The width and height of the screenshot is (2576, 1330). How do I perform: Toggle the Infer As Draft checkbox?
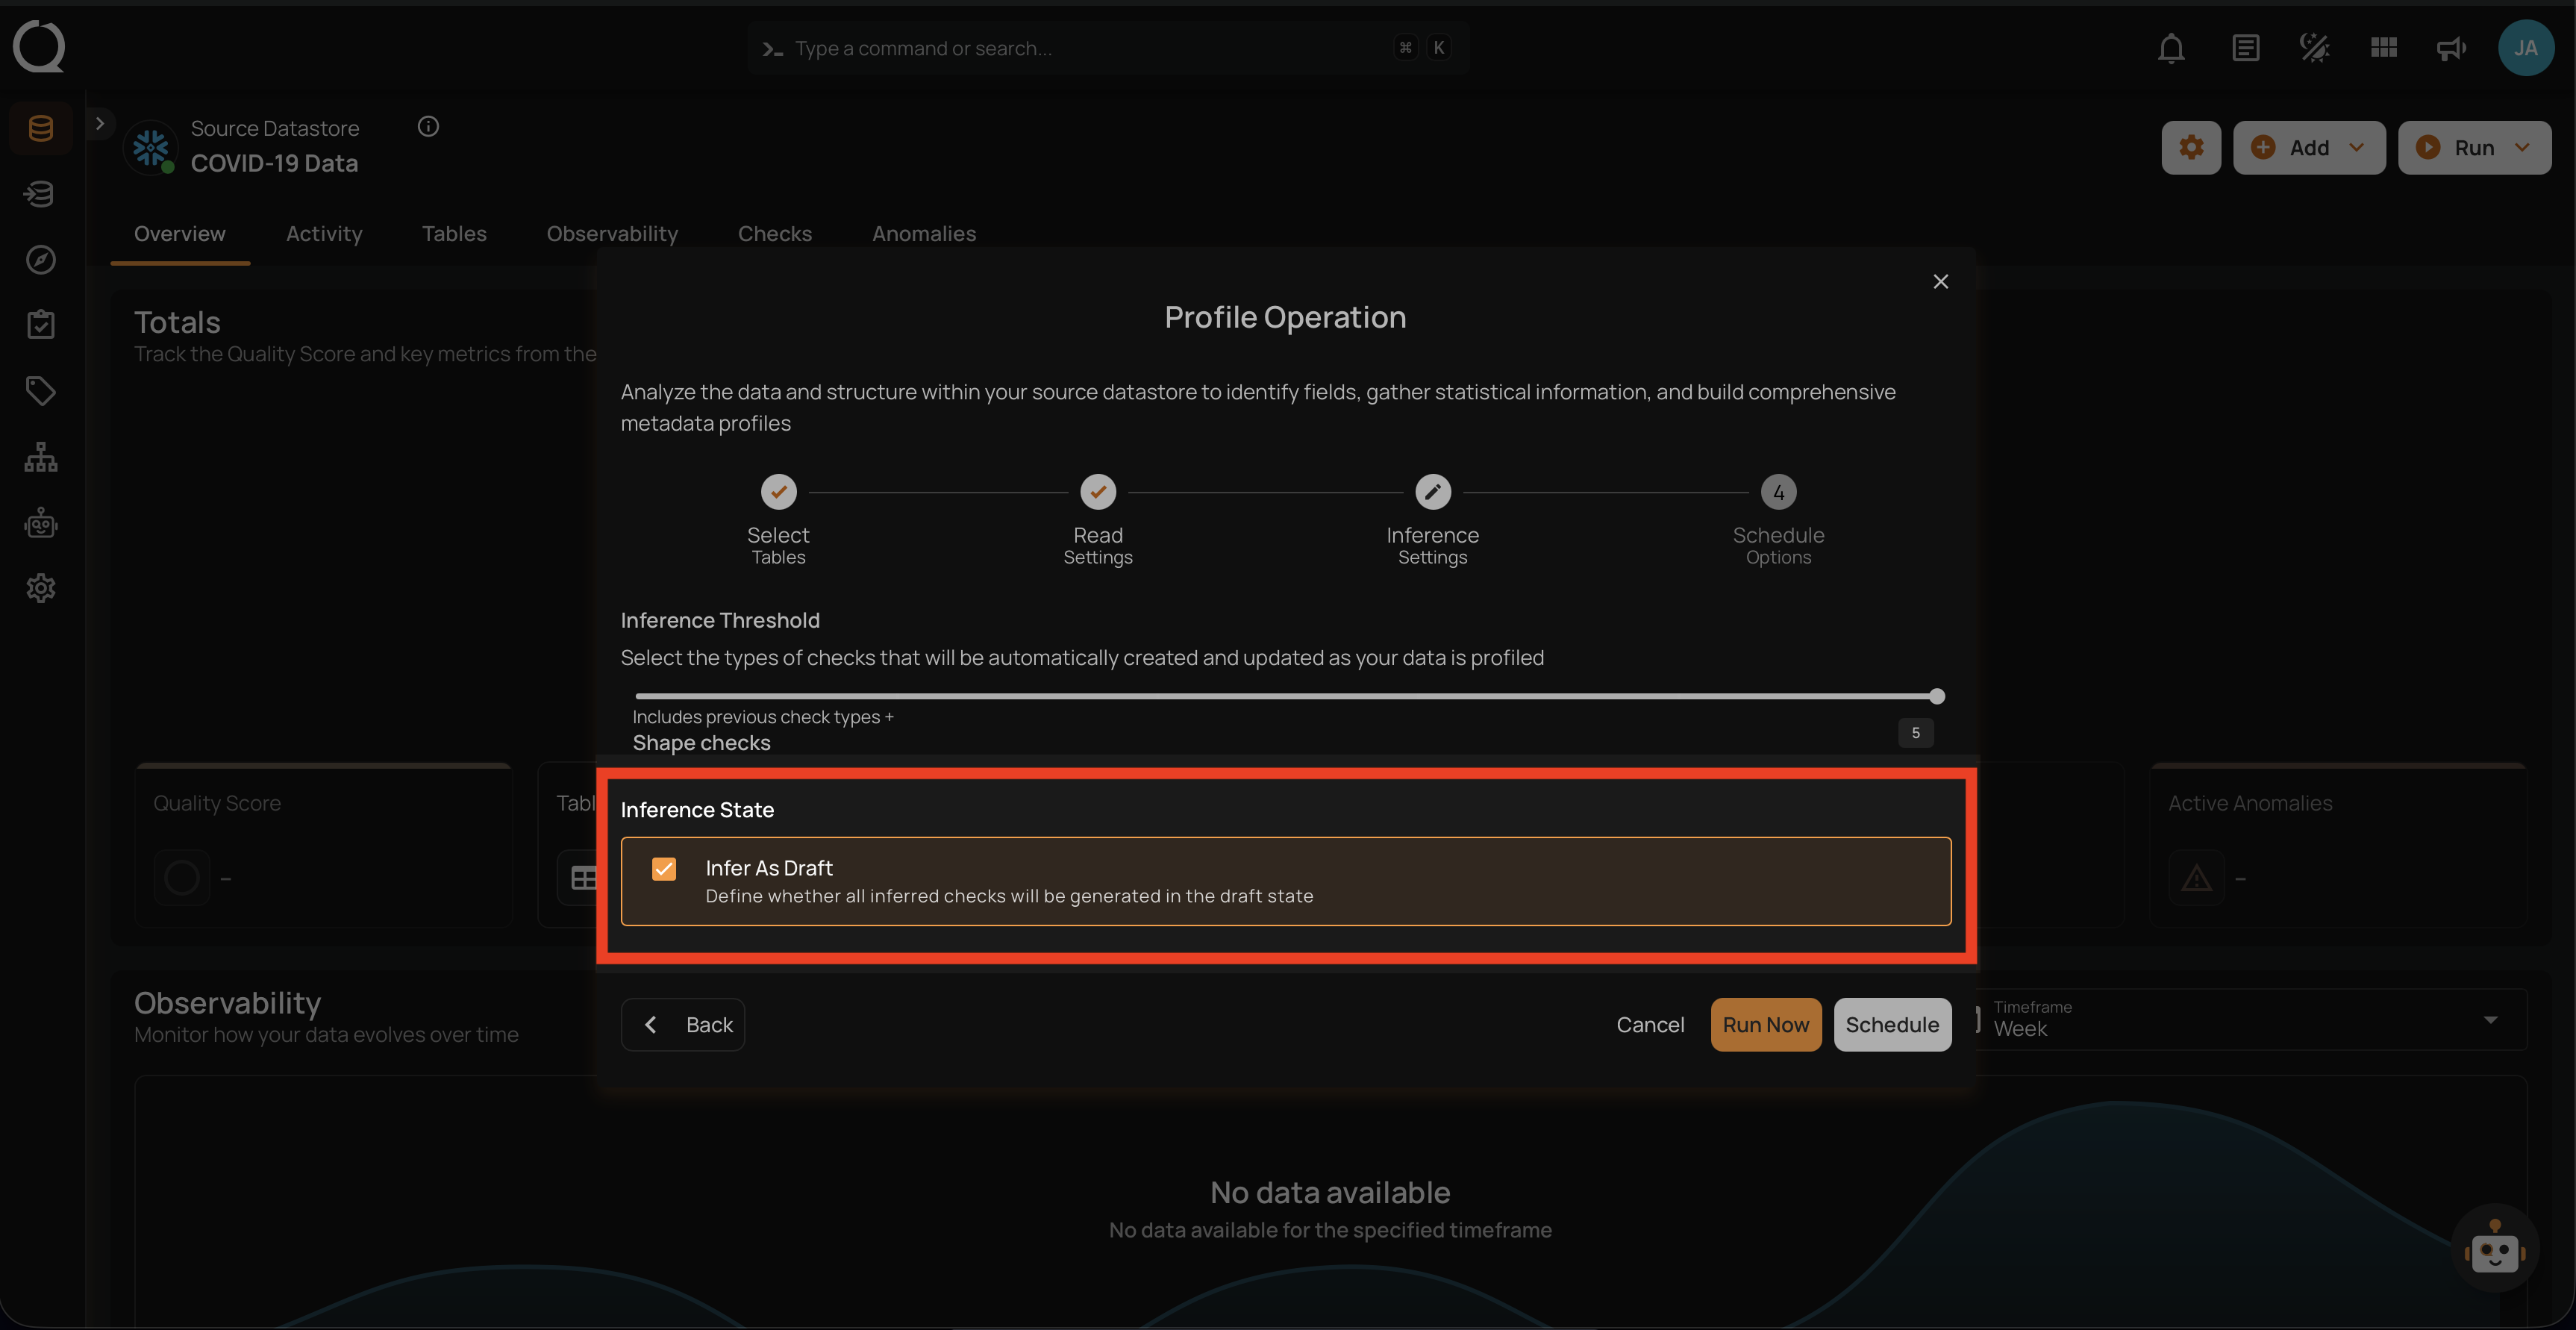pos(664,868)
